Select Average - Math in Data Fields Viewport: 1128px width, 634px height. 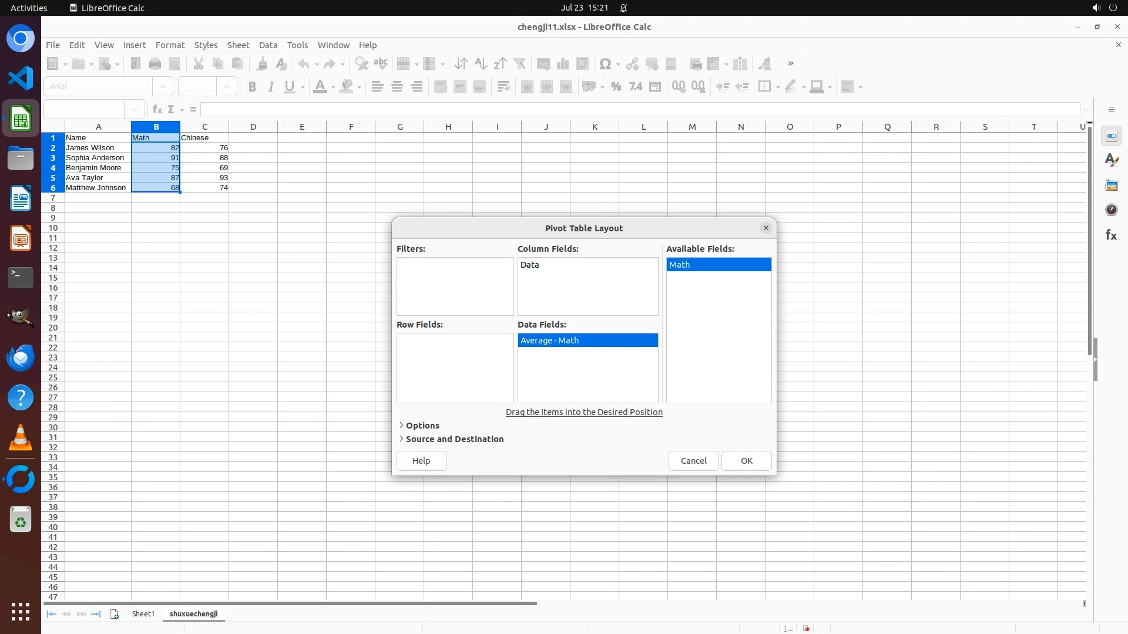click(587, 340)
